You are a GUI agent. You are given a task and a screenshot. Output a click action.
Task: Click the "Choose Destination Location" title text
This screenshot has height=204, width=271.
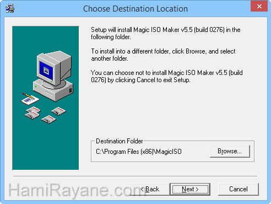pos(135,9)
